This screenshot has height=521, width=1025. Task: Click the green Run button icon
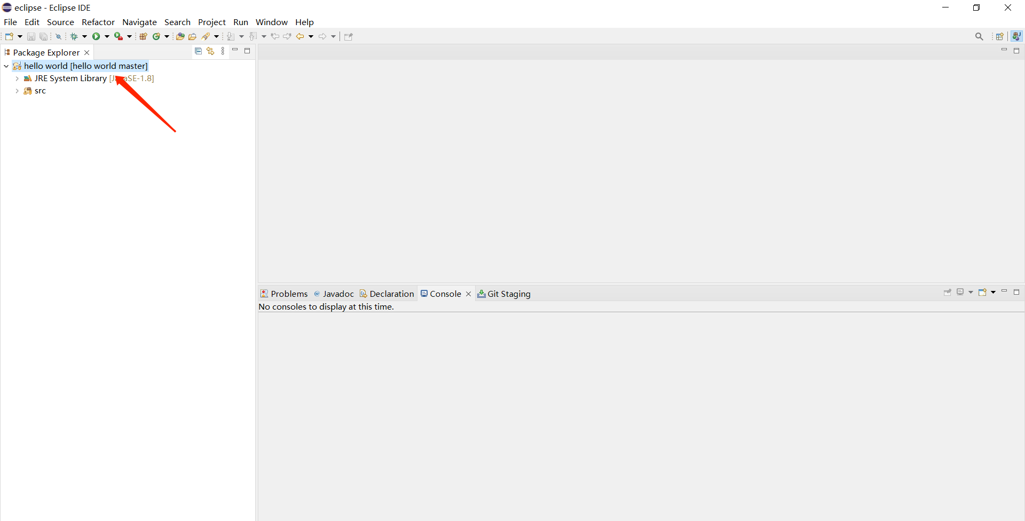[x=96, y=36]
